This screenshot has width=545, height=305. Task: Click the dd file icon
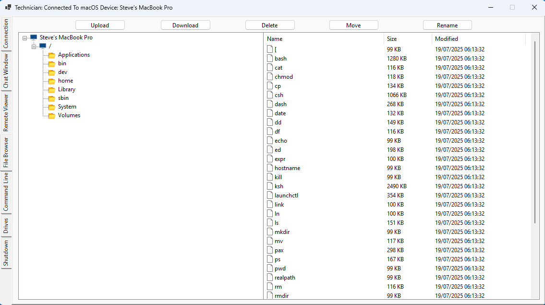[270, 122]
